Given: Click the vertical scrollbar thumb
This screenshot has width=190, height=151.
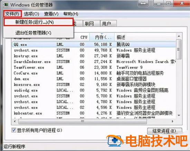Looking at the screenshot, I should point(179,49).
